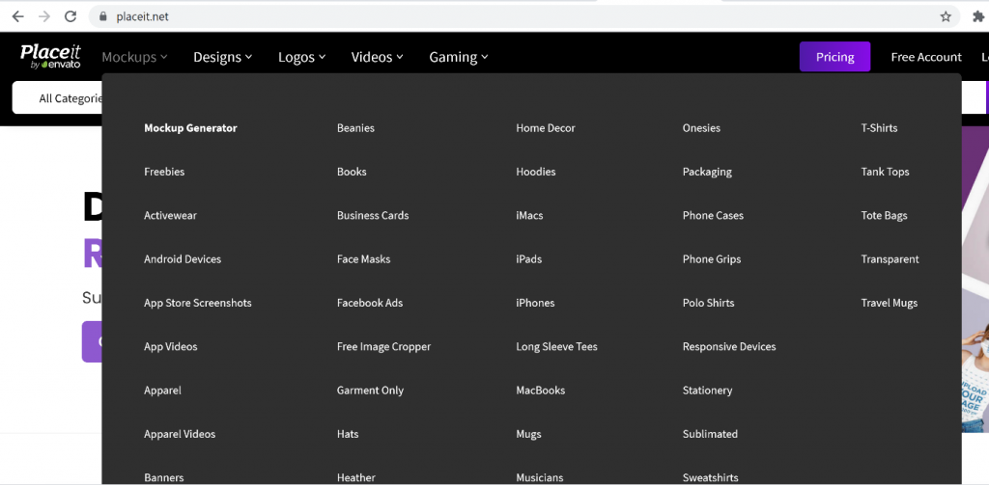Open the All Categories selector

click(58, 98)
